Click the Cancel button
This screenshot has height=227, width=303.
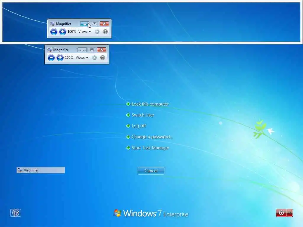tap(151, 171)
